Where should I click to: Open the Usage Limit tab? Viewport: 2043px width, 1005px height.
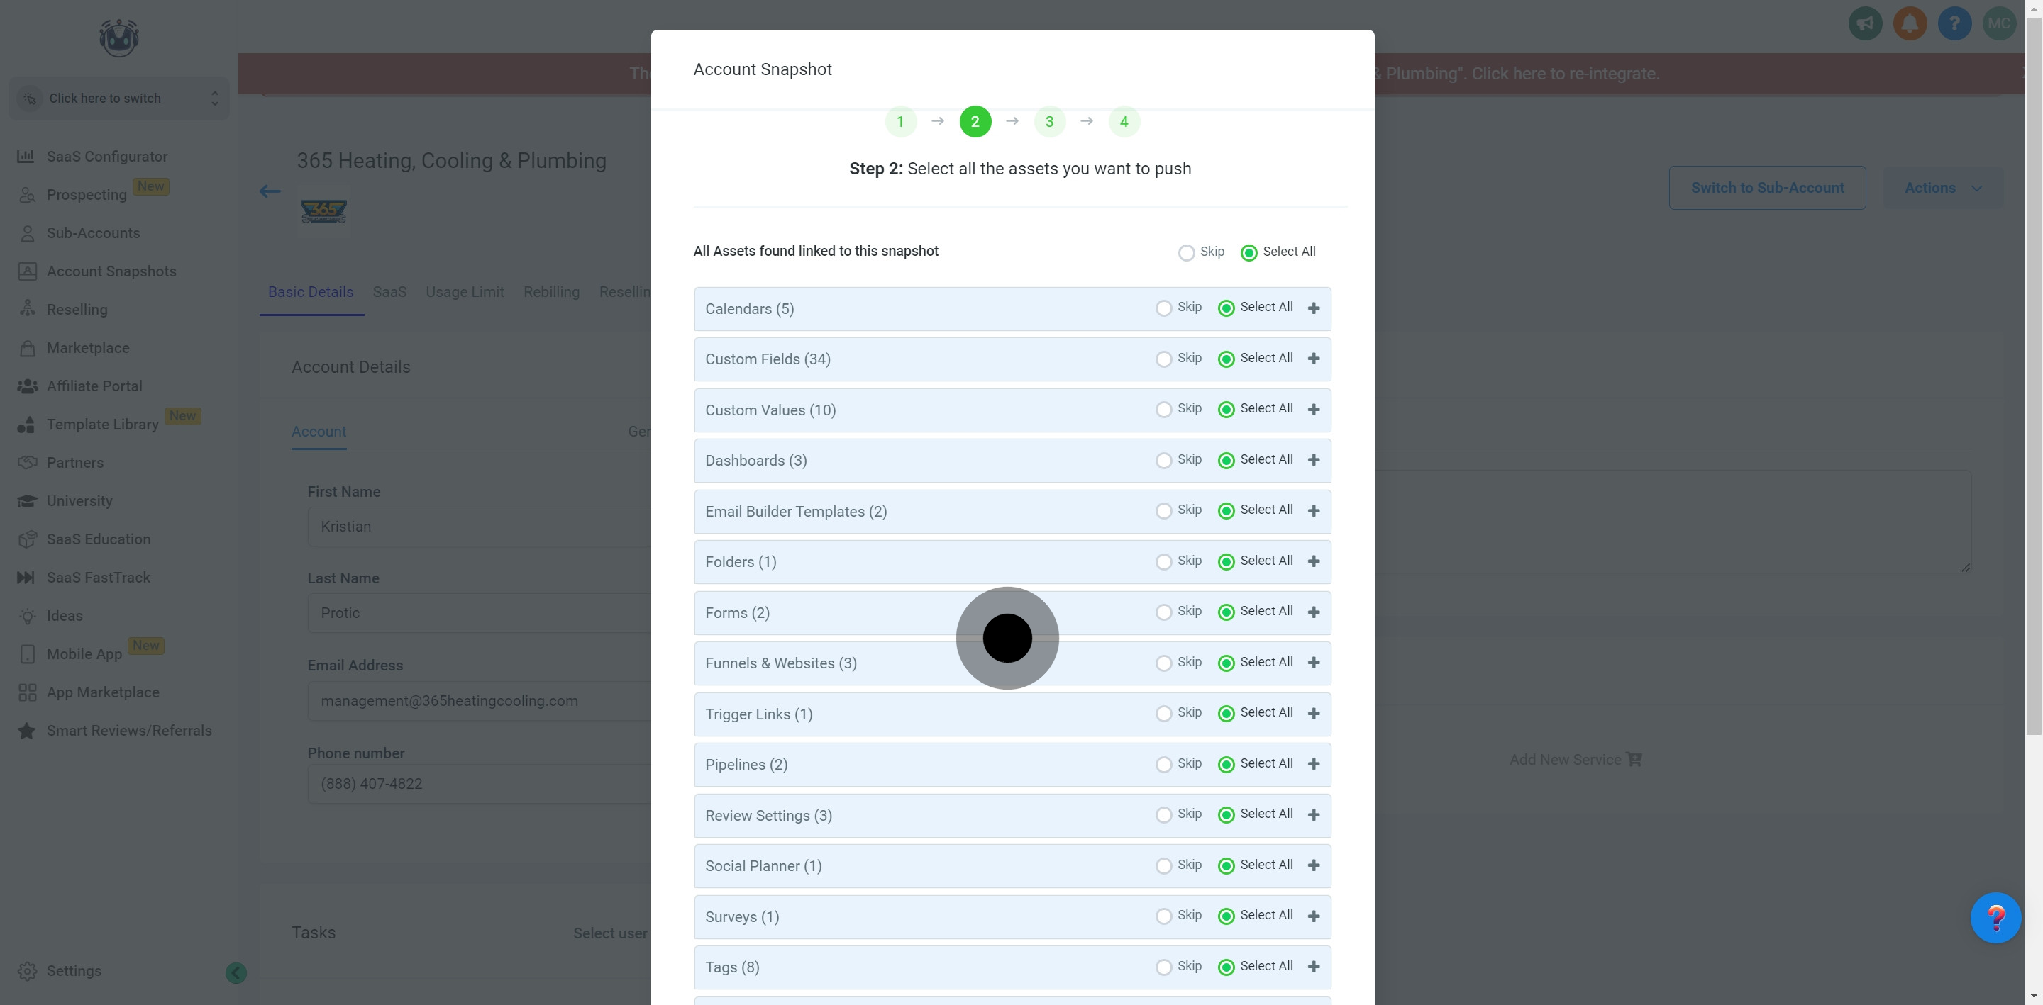[465, 292]
